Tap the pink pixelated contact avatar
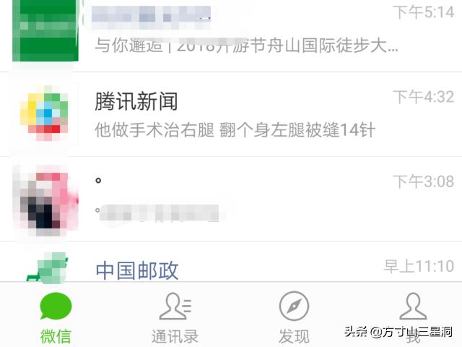Screen dimensions: 462x347 tap(45, 201)
